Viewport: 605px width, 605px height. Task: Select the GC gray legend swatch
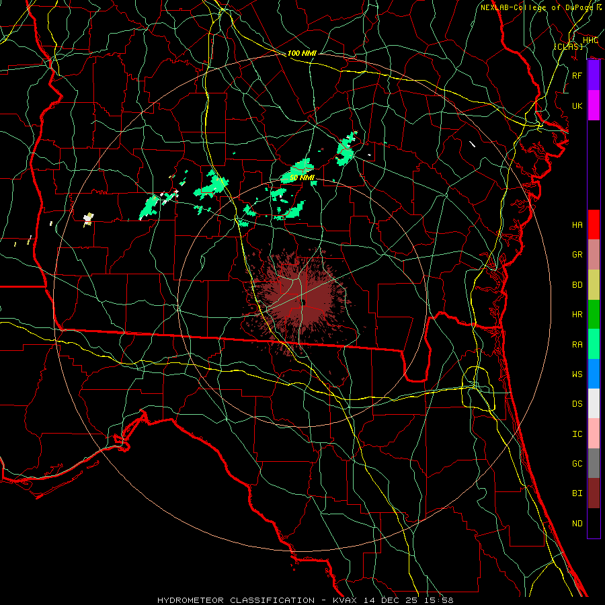click(x=594, y=463)
